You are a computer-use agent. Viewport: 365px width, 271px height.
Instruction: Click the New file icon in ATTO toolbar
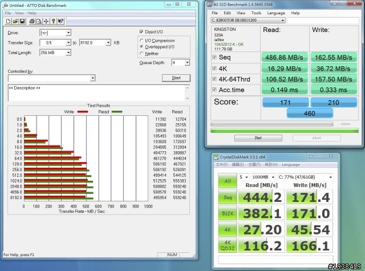(8, 22)
